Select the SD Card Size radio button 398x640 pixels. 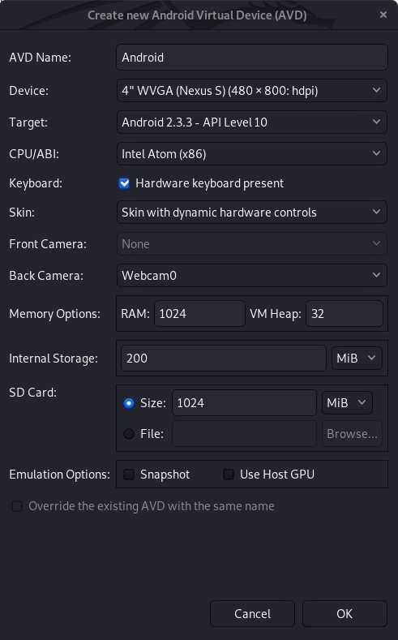pos(129,403)
